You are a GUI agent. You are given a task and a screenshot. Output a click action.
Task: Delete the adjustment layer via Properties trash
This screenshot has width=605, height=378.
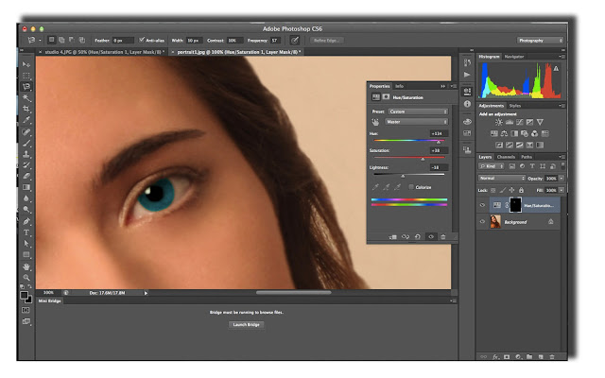pos(443,237)
